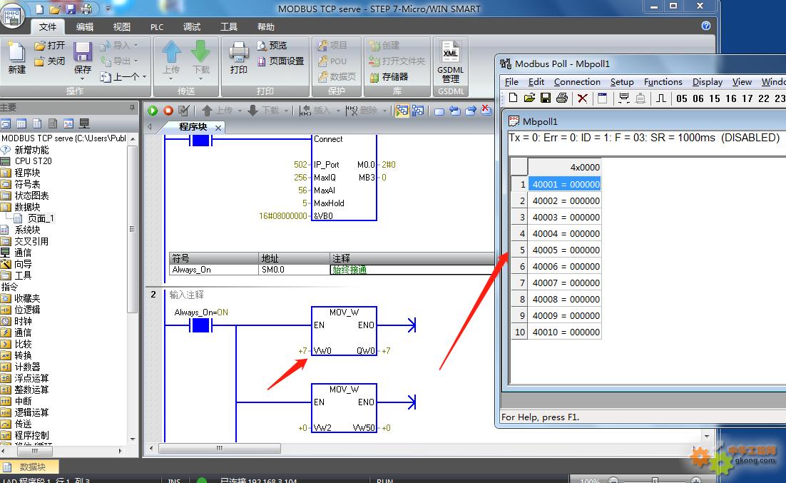Screen dimensions: 786x483
Task: Open 预览 print preview
Action: [272, 46]
